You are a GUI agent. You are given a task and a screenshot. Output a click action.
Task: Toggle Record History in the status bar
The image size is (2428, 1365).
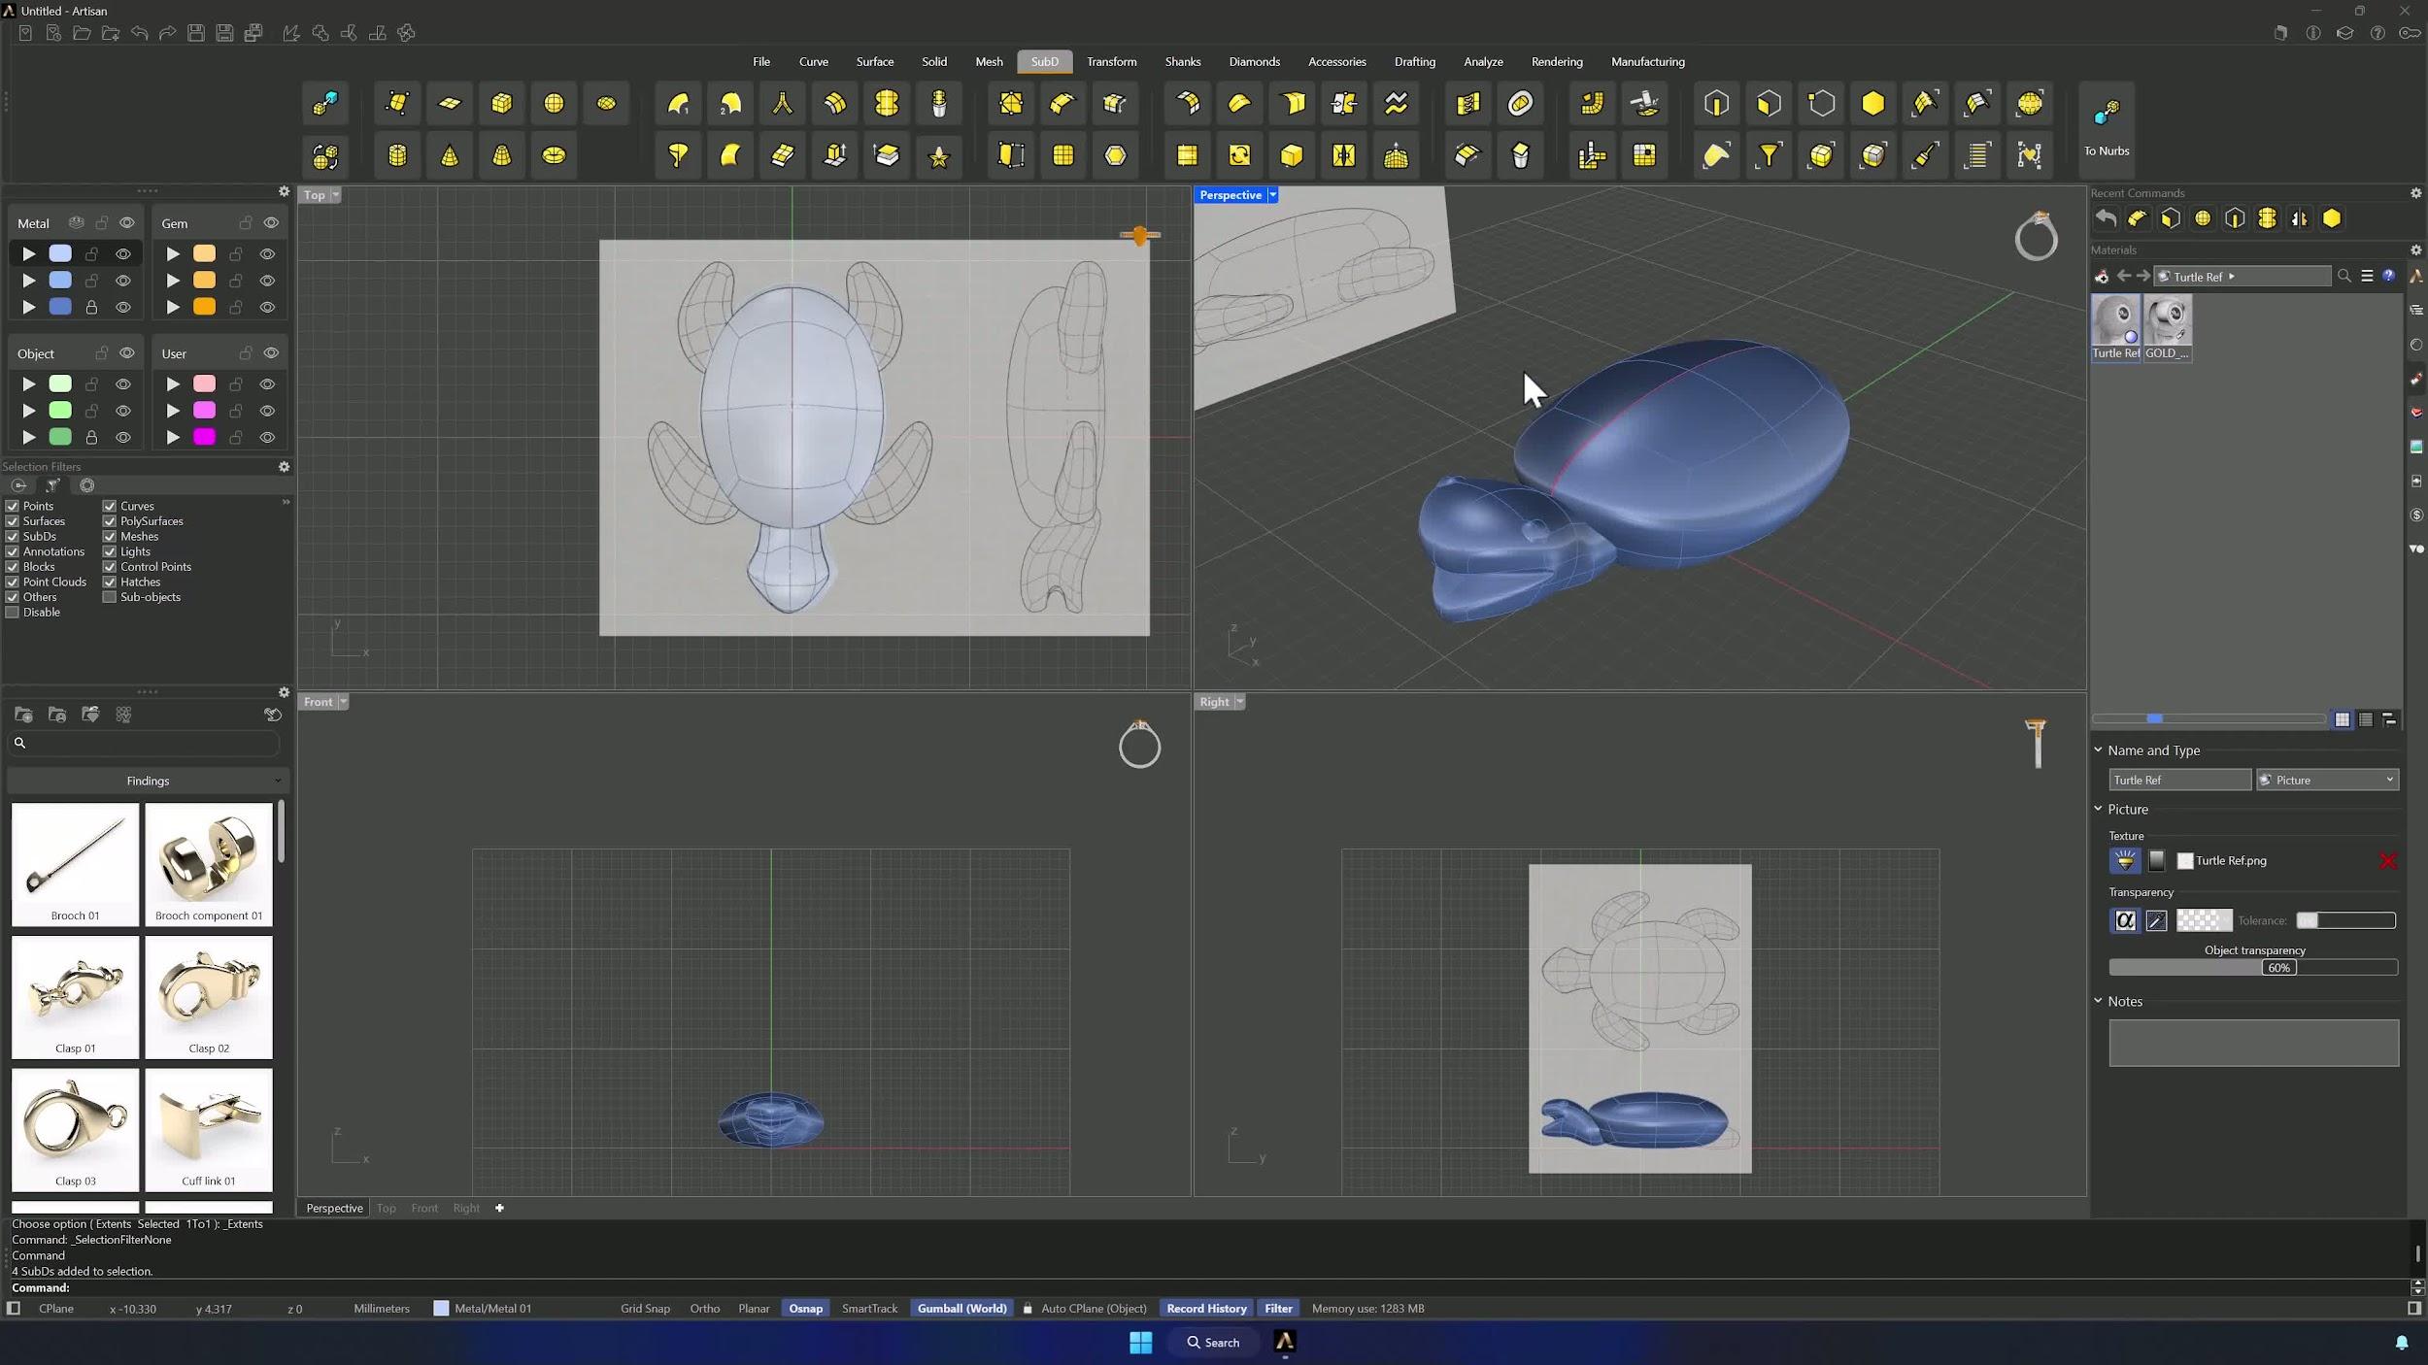coord(1206,1309)
